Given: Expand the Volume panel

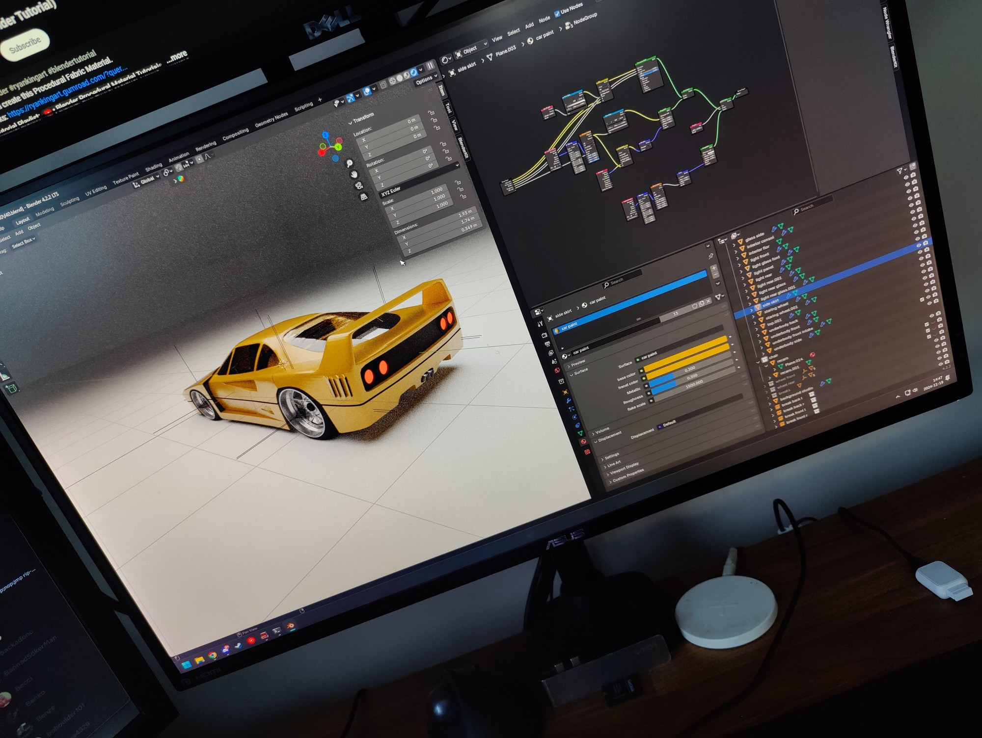Looking at the screenshot, I should coord(600,431).
